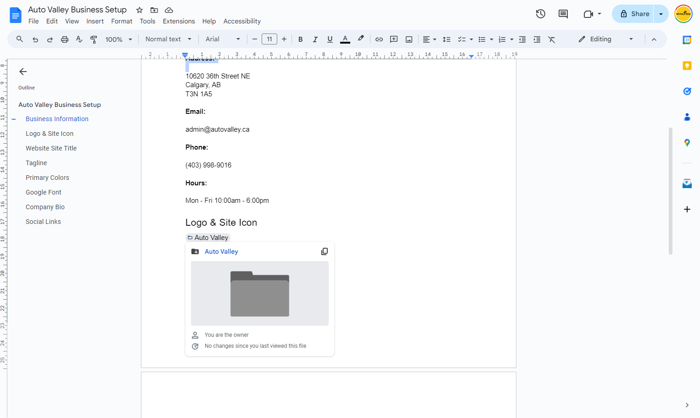
Task: Click the move to folder icon
Action: pyautogui.click(x=154, y=10)
